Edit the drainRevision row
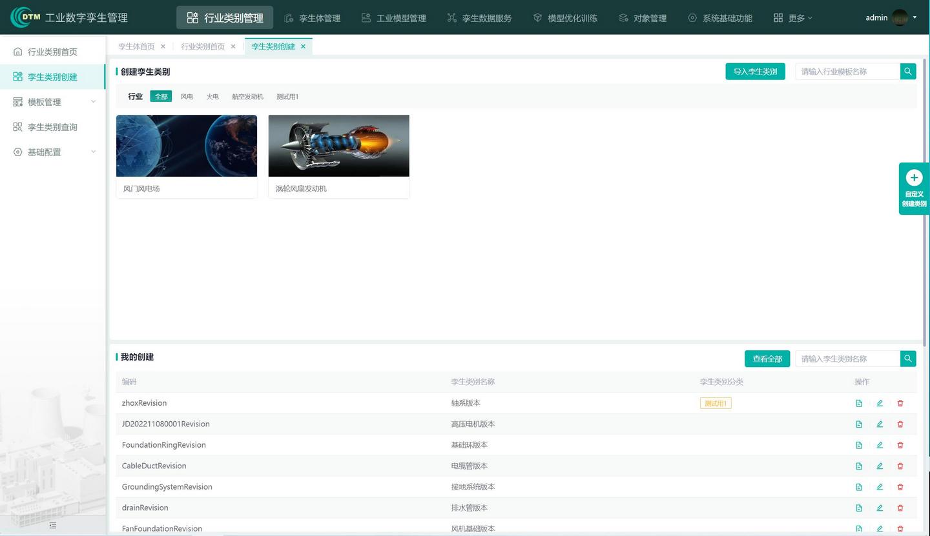 (880, 508)
